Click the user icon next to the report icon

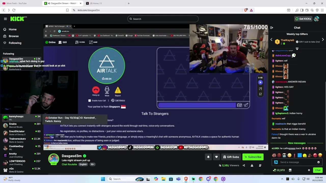tap(260, 165)
